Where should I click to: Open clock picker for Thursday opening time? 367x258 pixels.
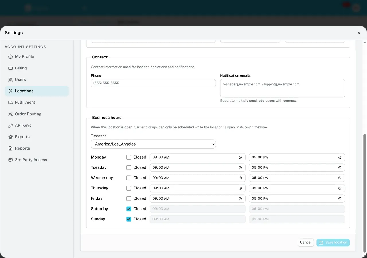pos(240,188)
